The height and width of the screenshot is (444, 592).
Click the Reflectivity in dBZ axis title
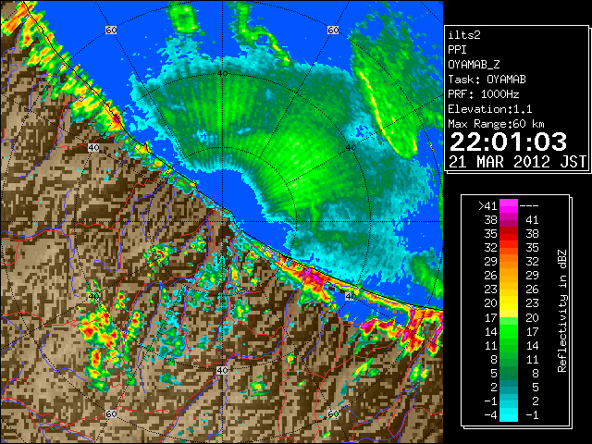click(x=562, y=311)
